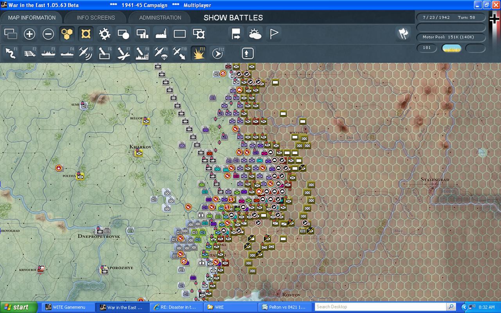Click the desktop search magnifier button
This screenshot has height=313, width=501.
pyautogui.click(x=451, y=307)
